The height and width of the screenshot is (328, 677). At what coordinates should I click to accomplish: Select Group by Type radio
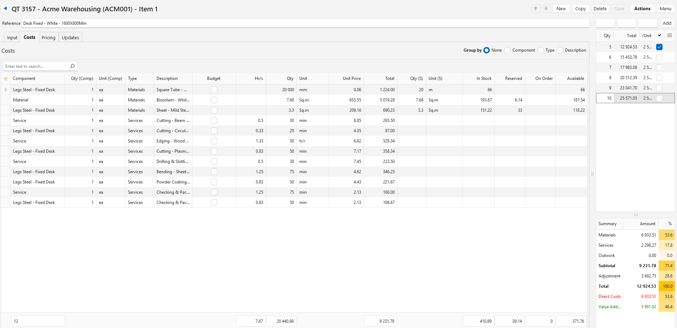click(x=541, y=50)
